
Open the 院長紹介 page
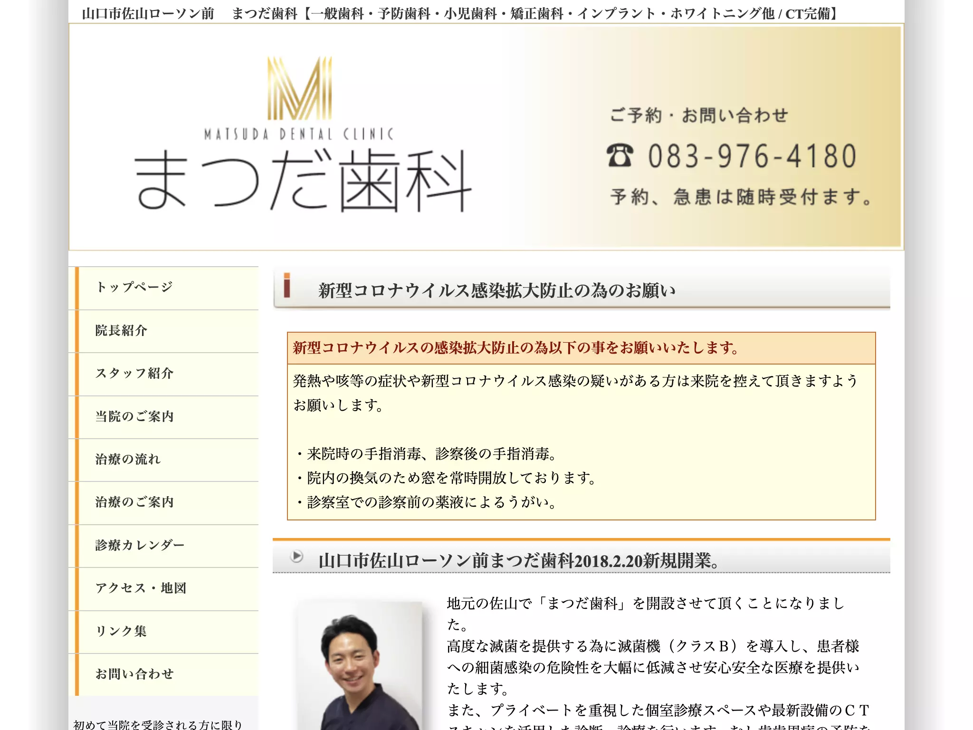point(163,331)
